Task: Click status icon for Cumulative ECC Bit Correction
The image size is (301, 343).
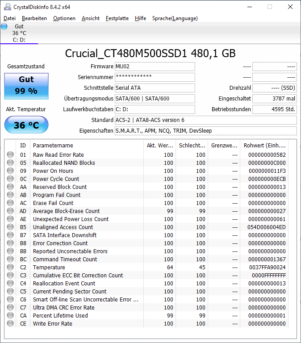Action: [10, 276]
